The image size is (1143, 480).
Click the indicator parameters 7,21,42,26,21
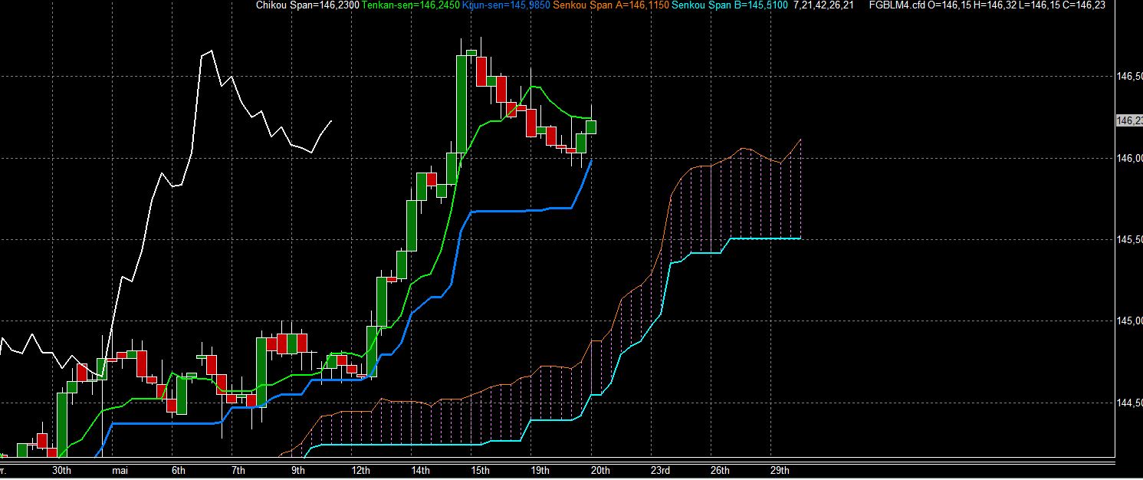click(x=824, y=5)
